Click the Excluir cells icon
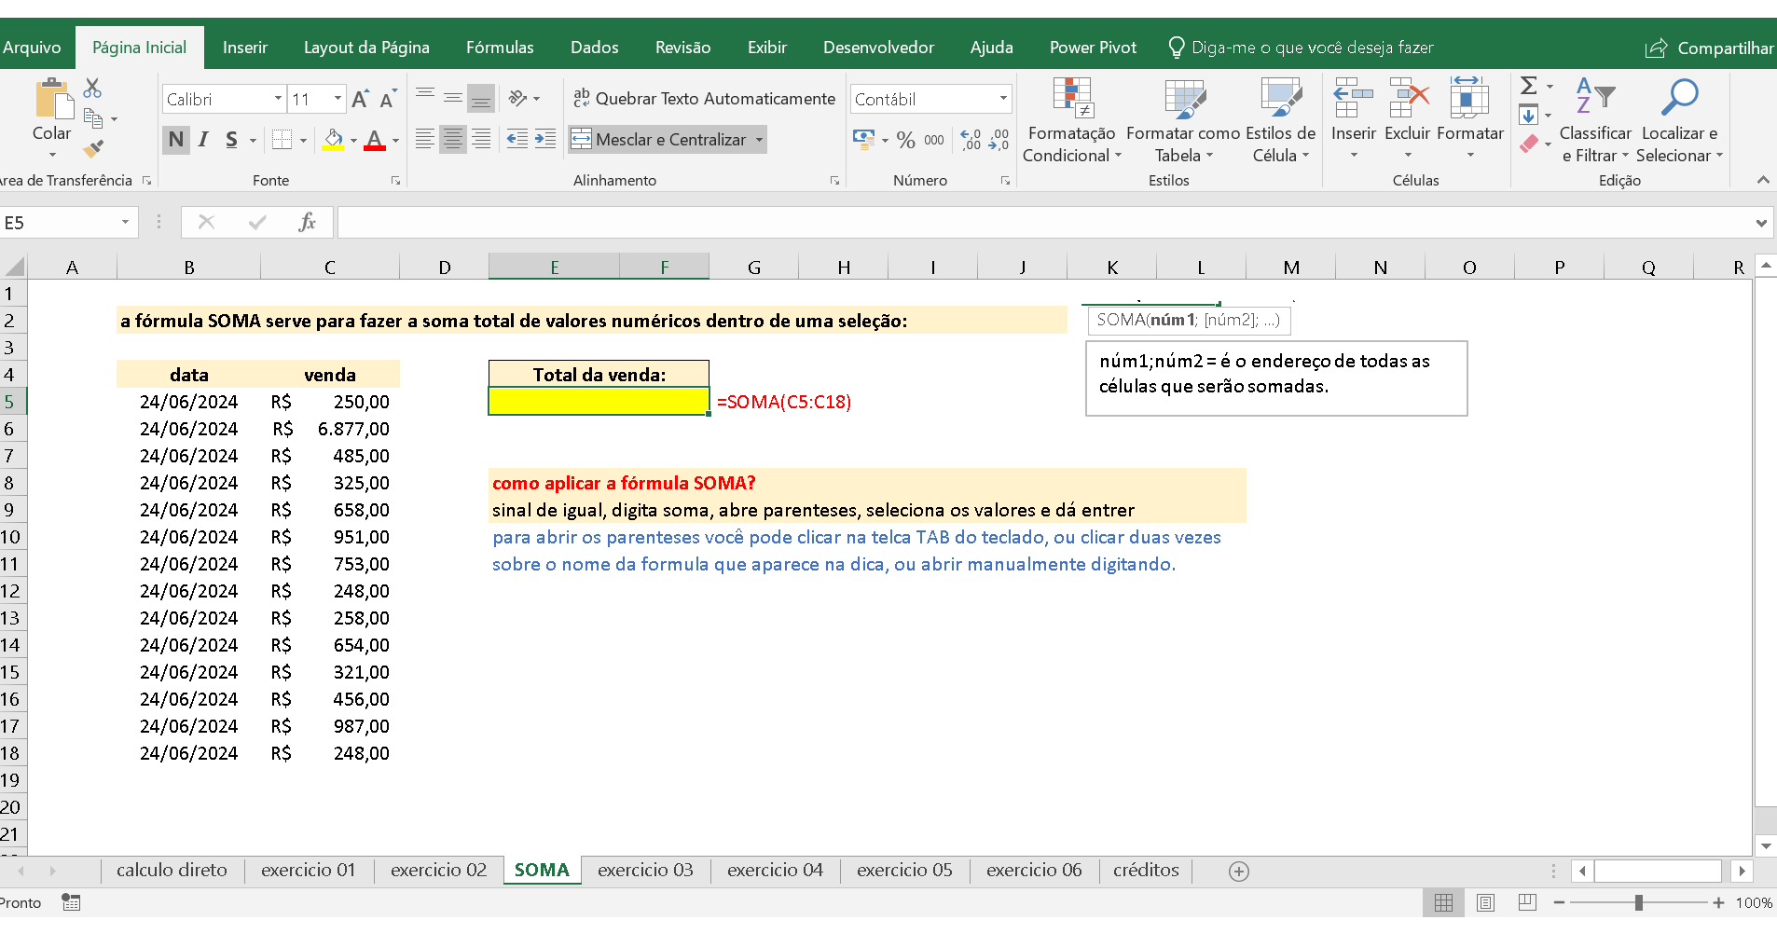Image resolution: width=1777 pixels, height=934 pixels. point(1409,97)
